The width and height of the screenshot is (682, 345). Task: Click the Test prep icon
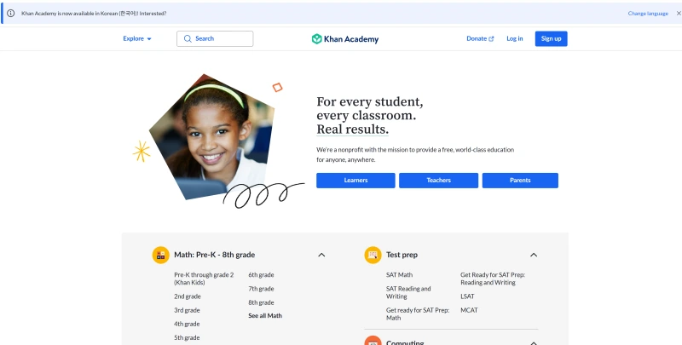point(373,255)
